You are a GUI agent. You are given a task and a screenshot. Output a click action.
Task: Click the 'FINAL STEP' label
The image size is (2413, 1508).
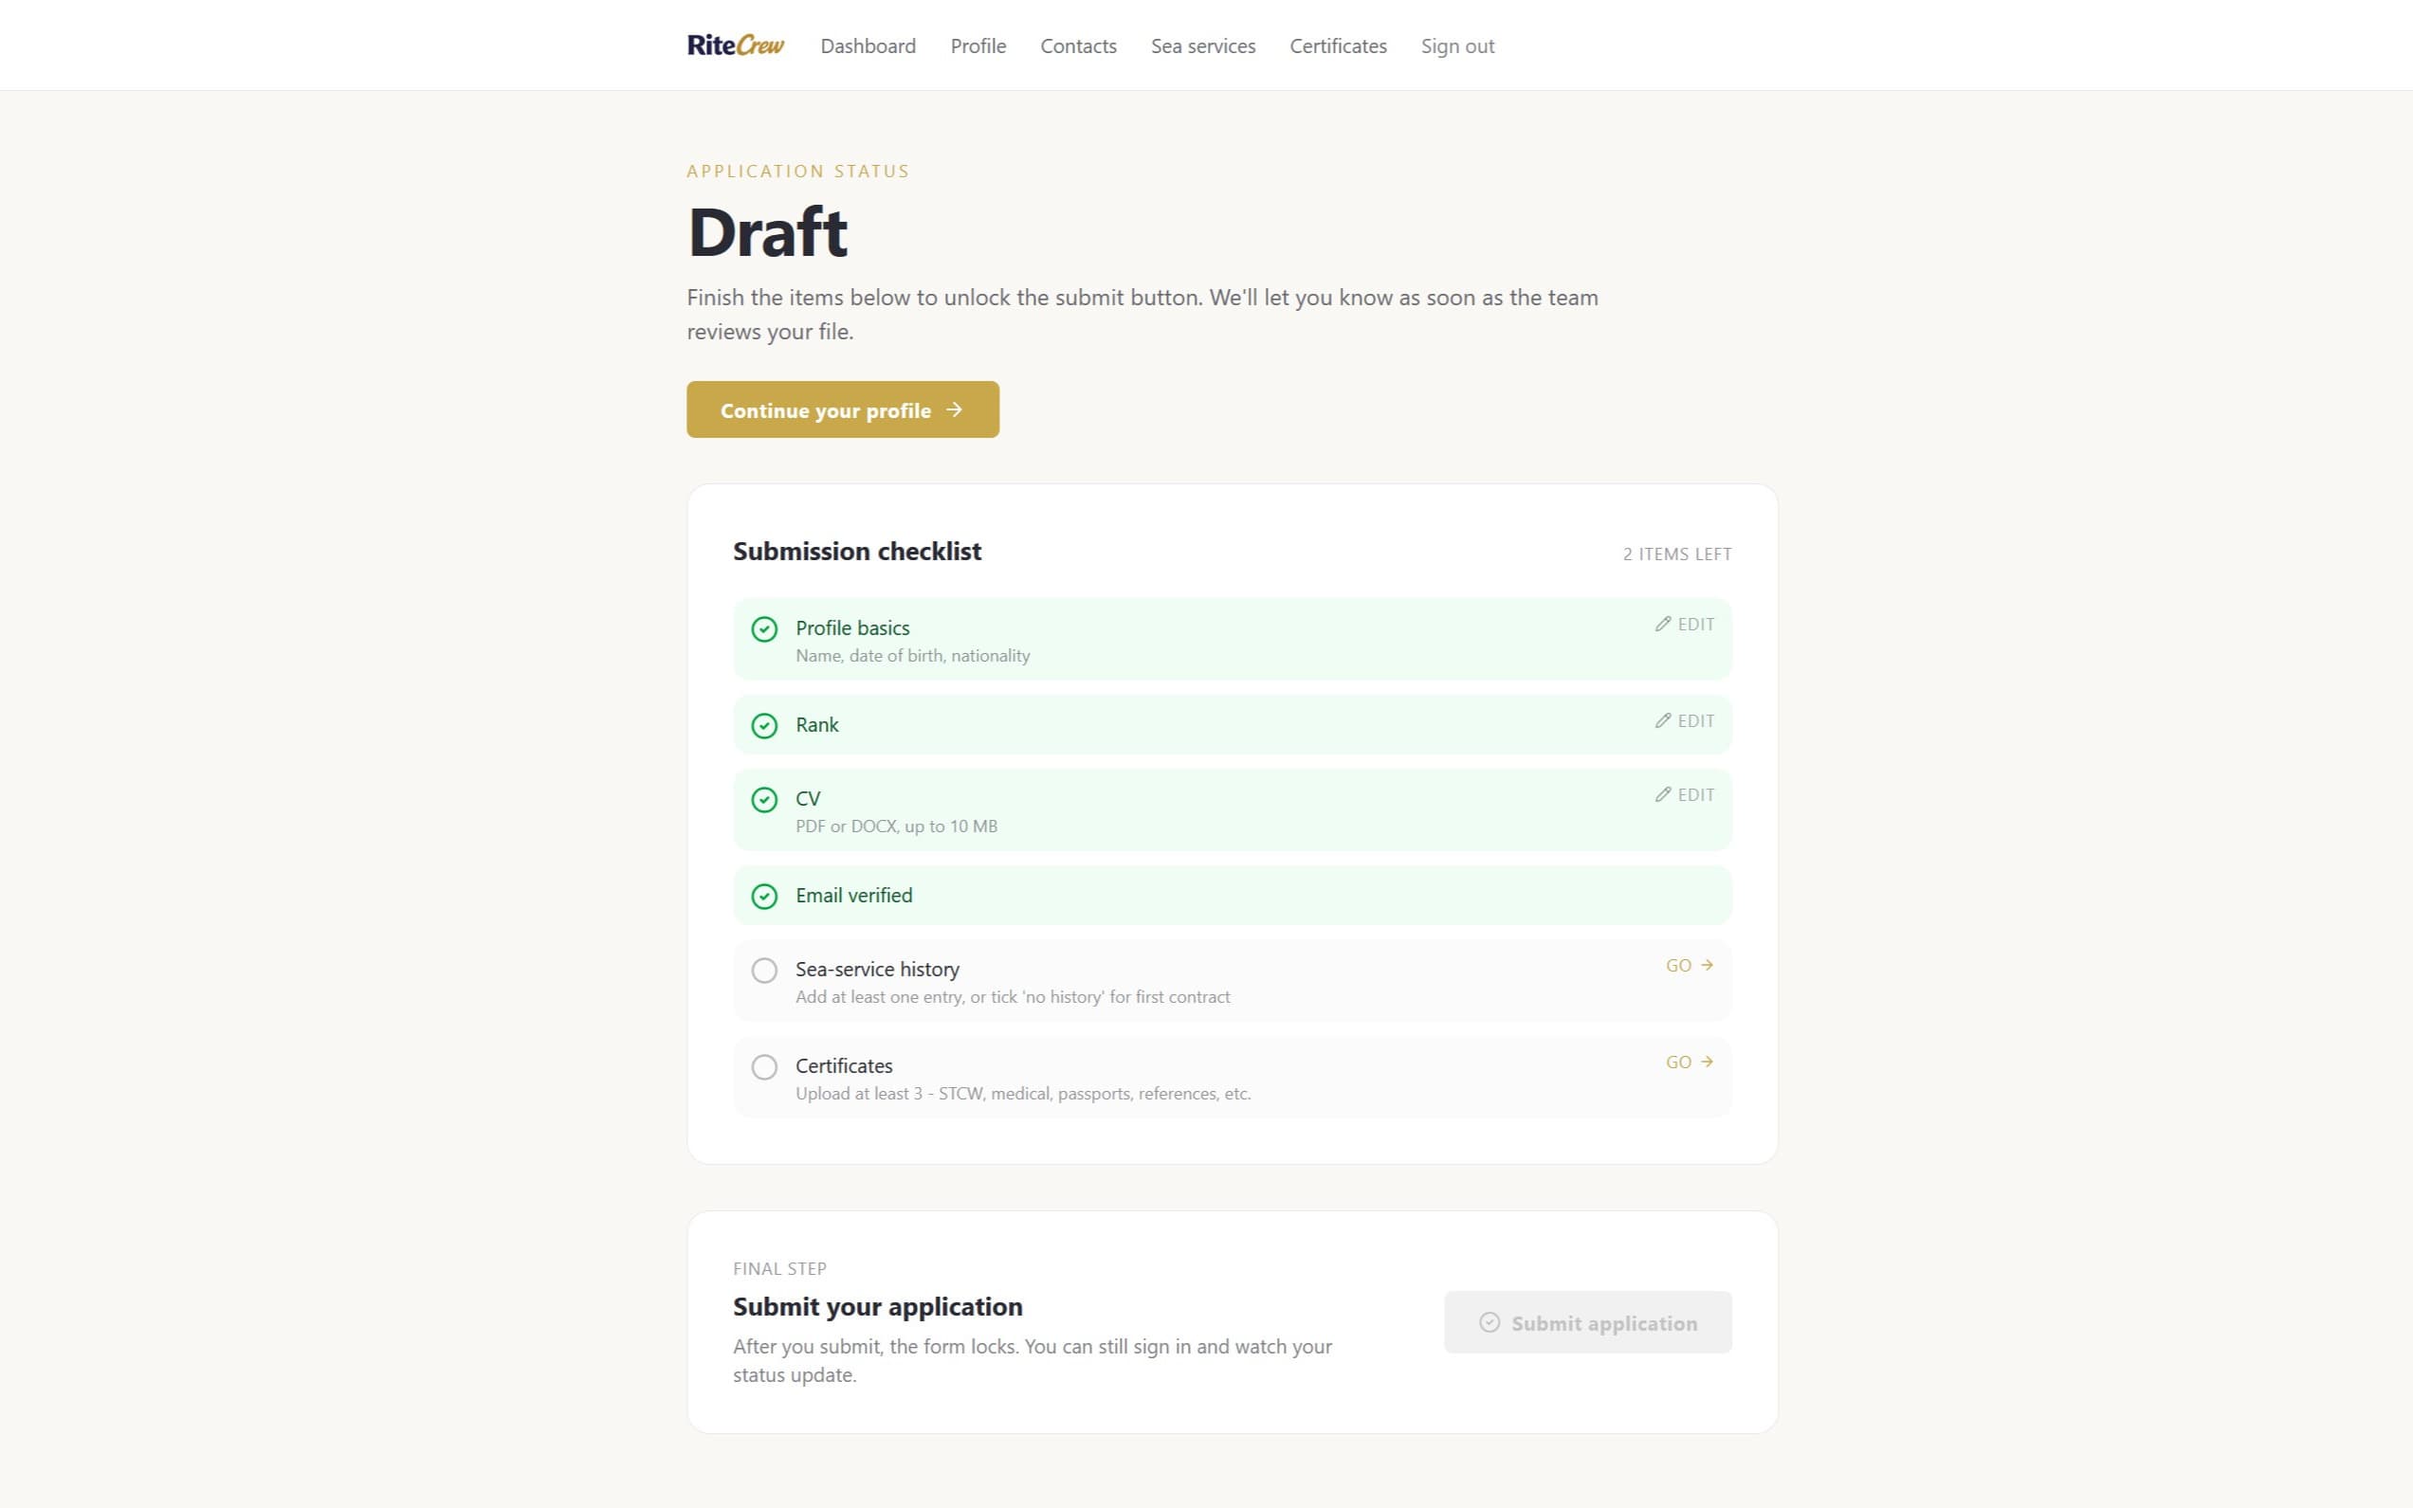tap(779, 1268)
